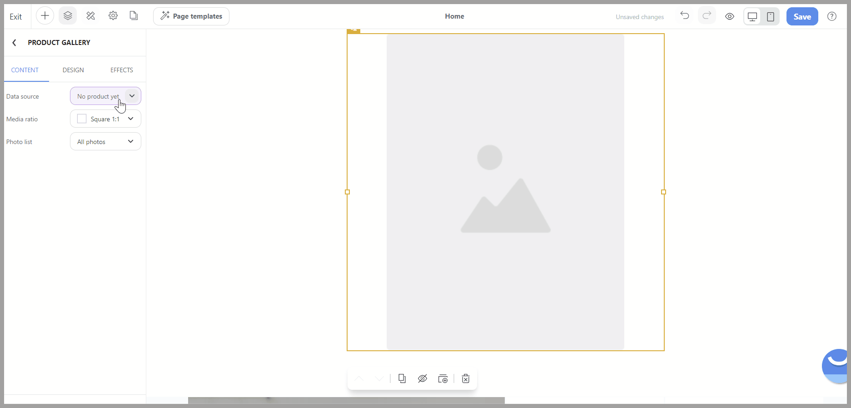Viewport: 851px width, 408px height.
Task: Undo the last change
Action: (x=685, y=16)
